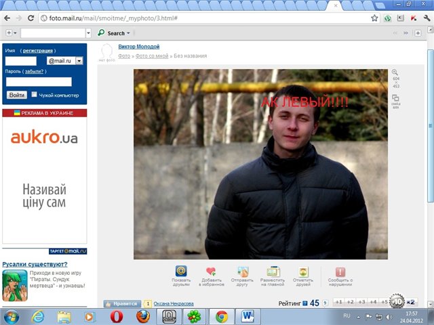Click the add-tab plus button in toolbar
Screen dimensions: 434x325
pos(418,33)
